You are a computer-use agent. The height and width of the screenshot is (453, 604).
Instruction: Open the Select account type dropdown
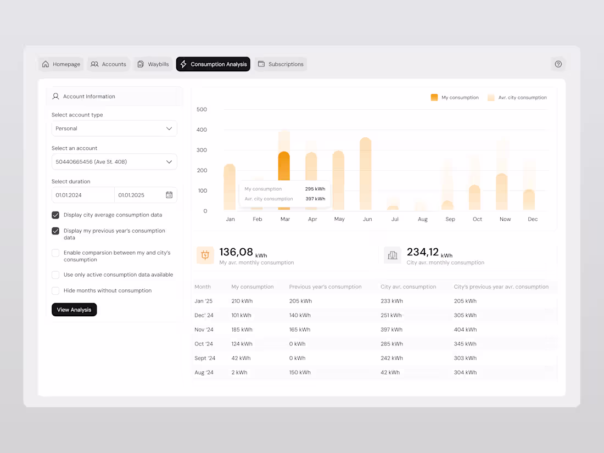click(x=114, y=128)
